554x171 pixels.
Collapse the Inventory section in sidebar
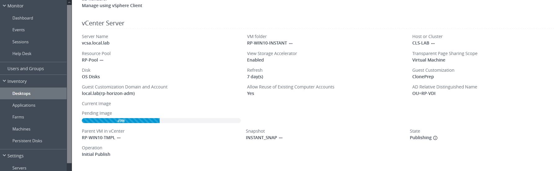coord(4,81)
